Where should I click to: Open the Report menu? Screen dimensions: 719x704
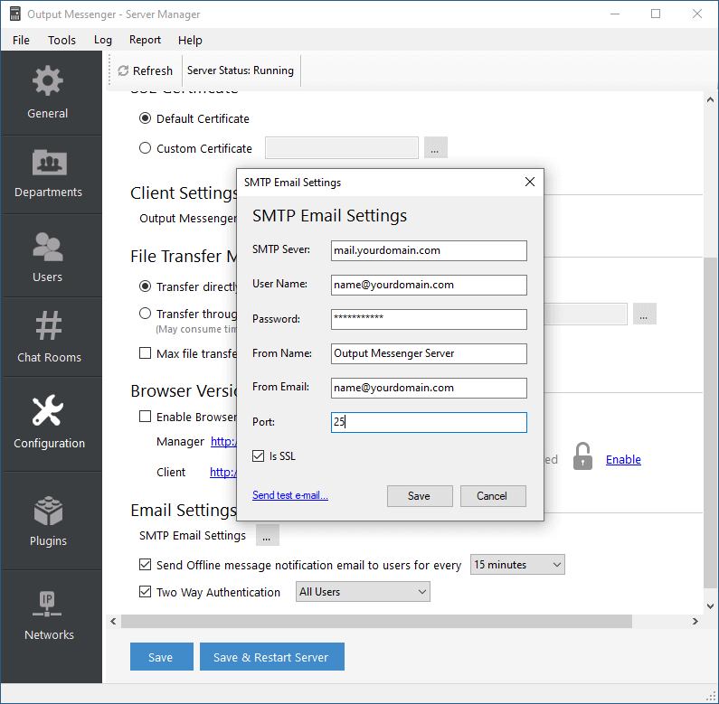click(145, 41)
